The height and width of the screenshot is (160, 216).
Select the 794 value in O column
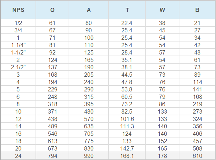point(52,156)
